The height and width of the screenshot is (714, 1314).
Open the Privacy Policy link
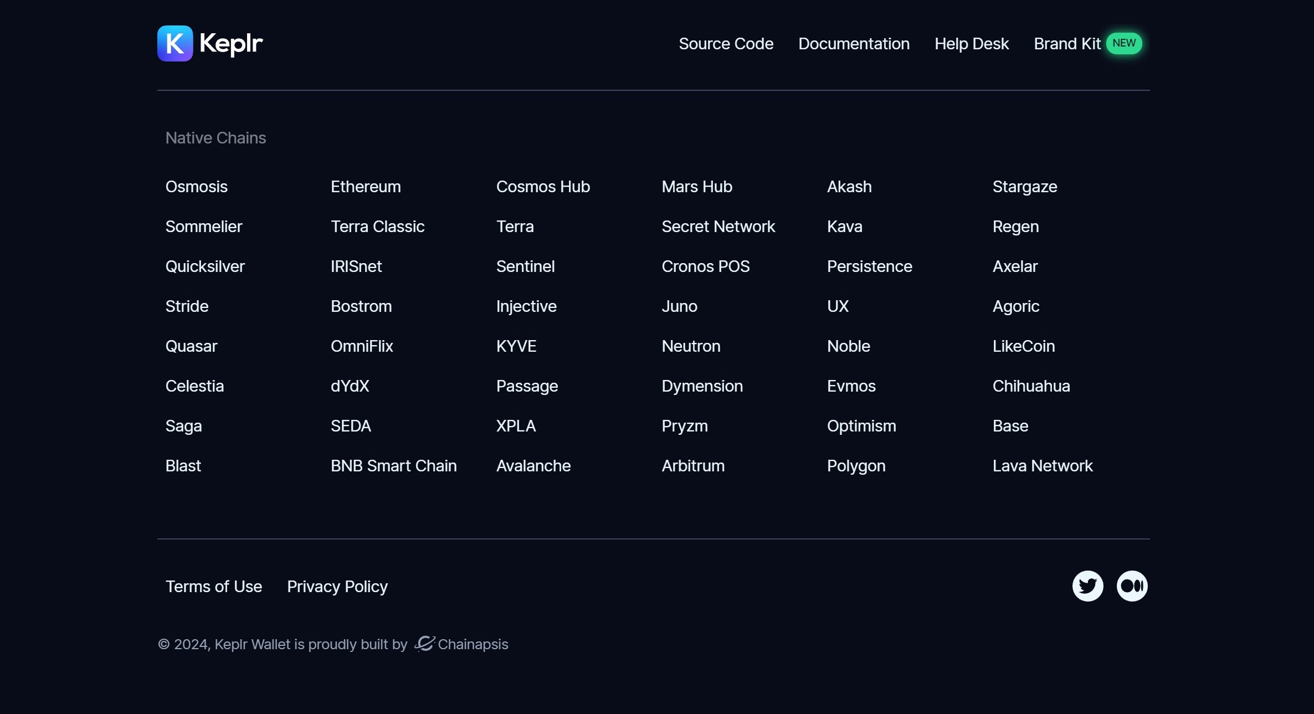(337, 587)
